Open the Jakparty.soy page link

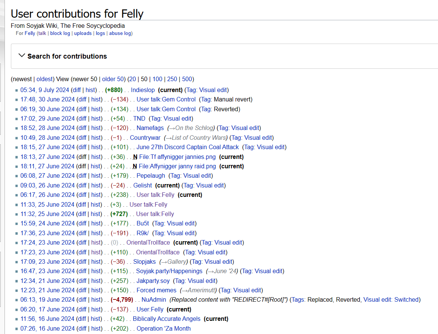coord(153,281)
